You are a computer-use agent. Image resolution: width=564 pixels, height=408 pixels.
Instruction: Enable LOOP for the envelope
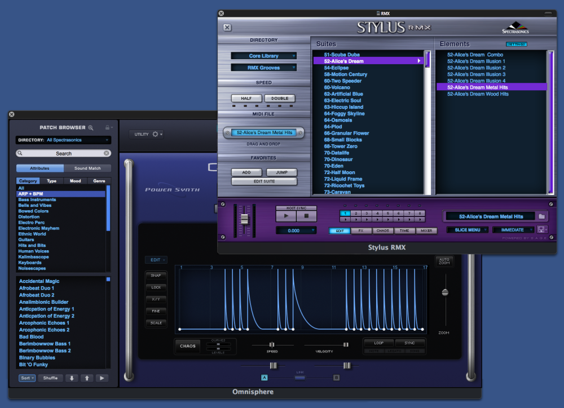point(379,343)
